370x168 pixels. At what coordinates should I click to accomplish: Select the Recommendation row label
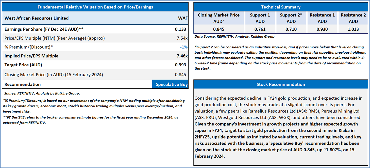(23, 84)
